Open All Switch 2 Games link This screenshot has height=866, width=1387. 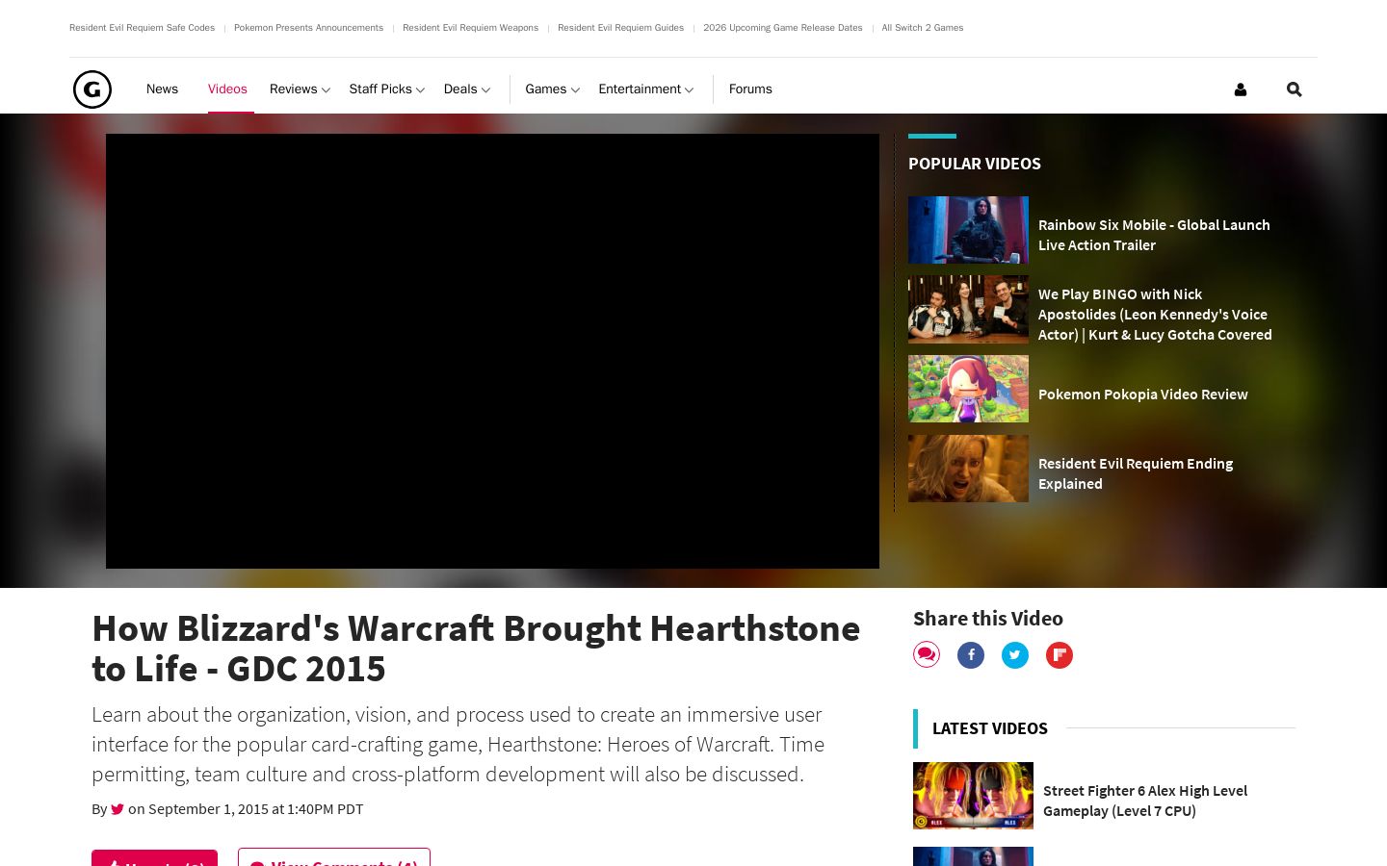pos(923,28)
